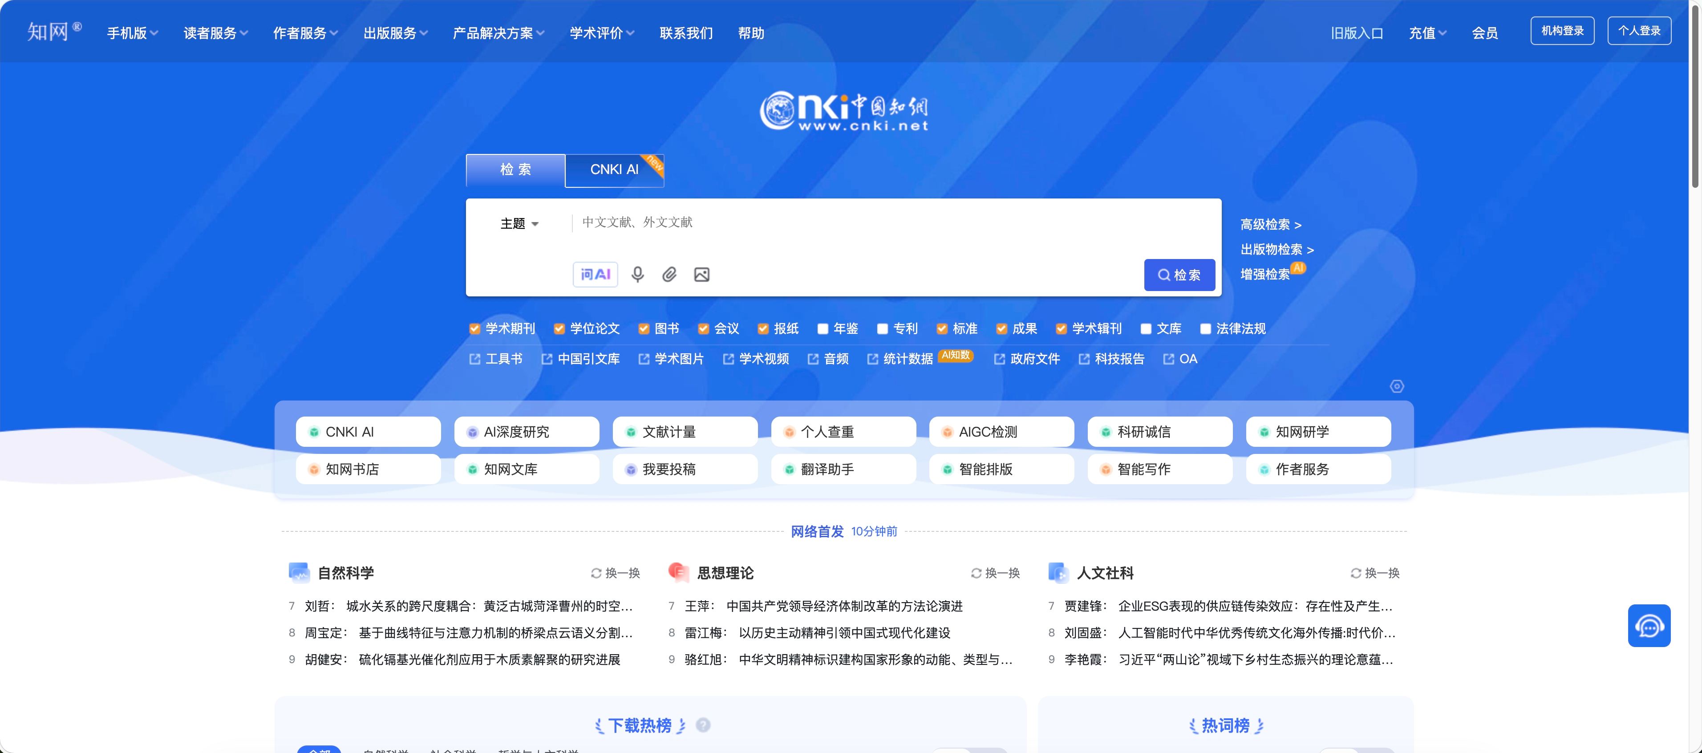The image size is (1702, 753).
Task: Check the 文库 checkbox
Action: (x=1146, y=329)
